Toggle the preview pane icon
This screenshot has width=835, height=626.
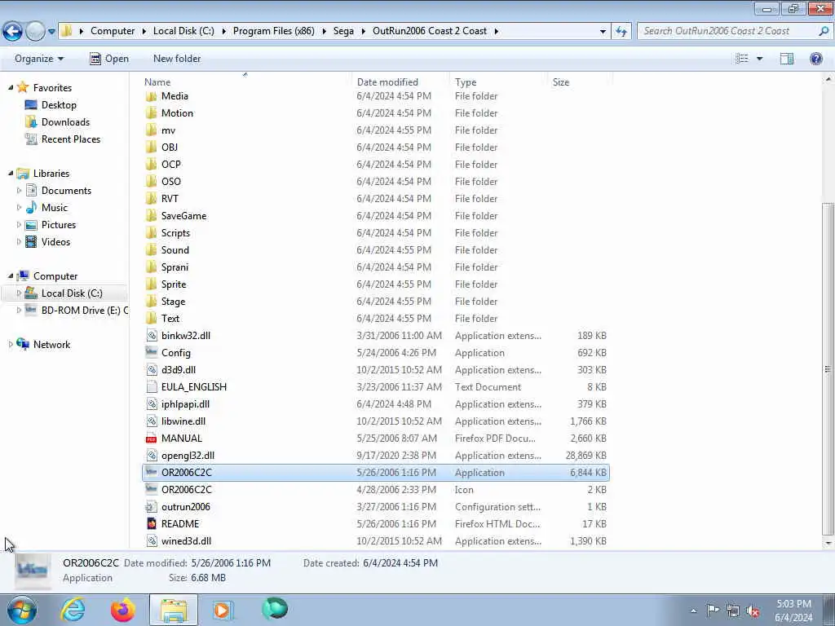[x=787, y=59]
